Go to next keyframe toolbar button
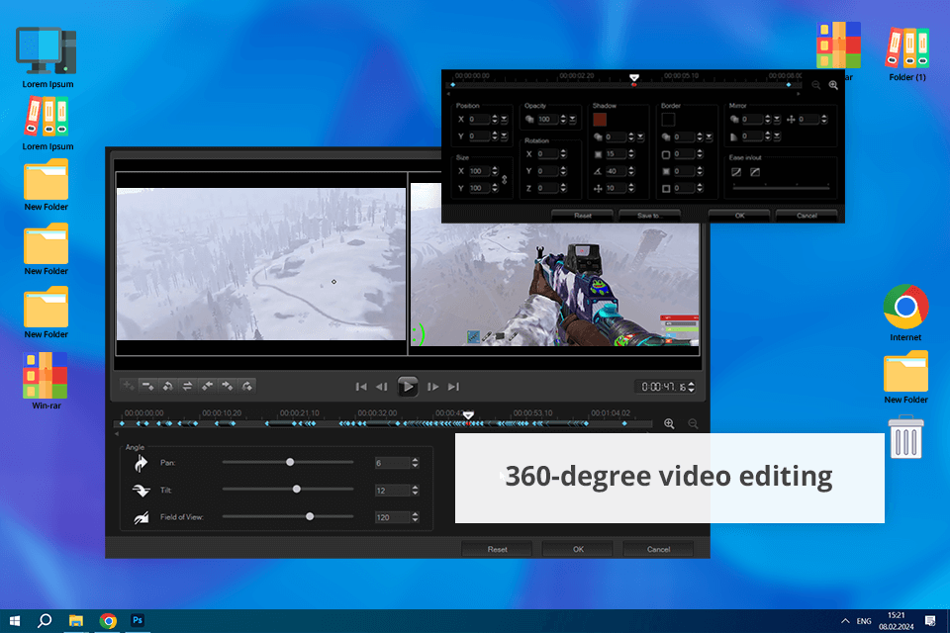Image resolution: width=950 pixels, height=633 pixels. click(227, 386)
